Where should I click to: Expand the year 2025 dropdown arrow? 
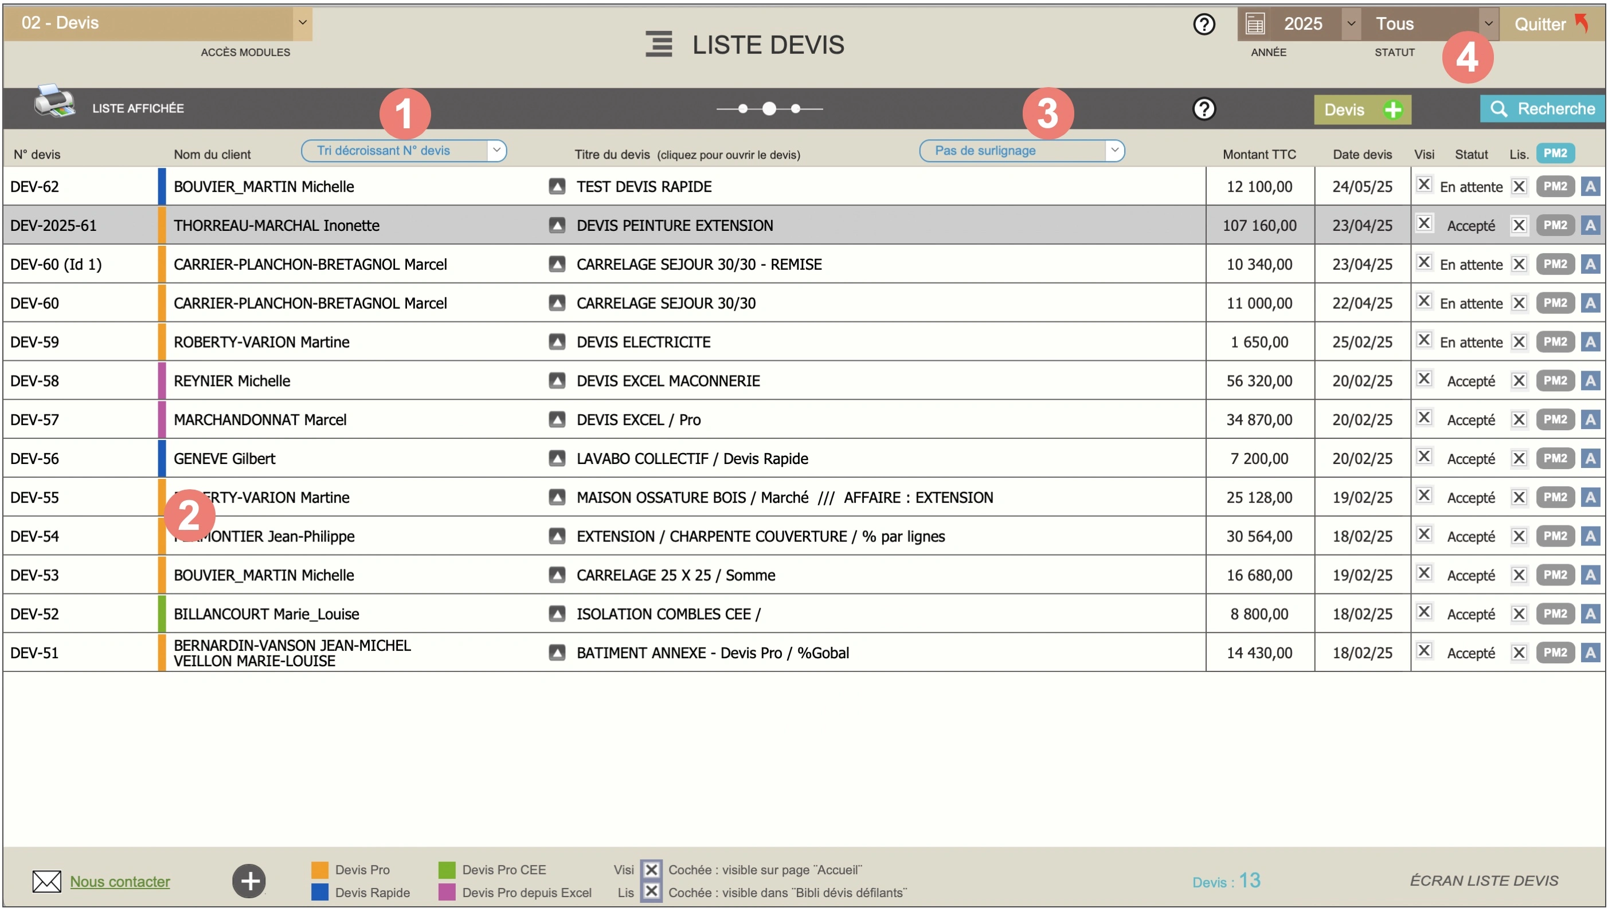tap(1351, 23)
